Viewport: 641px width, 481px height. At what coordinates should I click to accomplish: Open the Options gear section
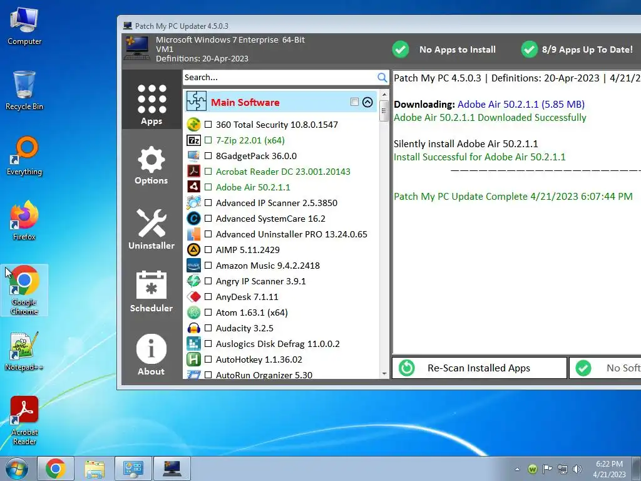pyautogui.click(x=151, y=165)
